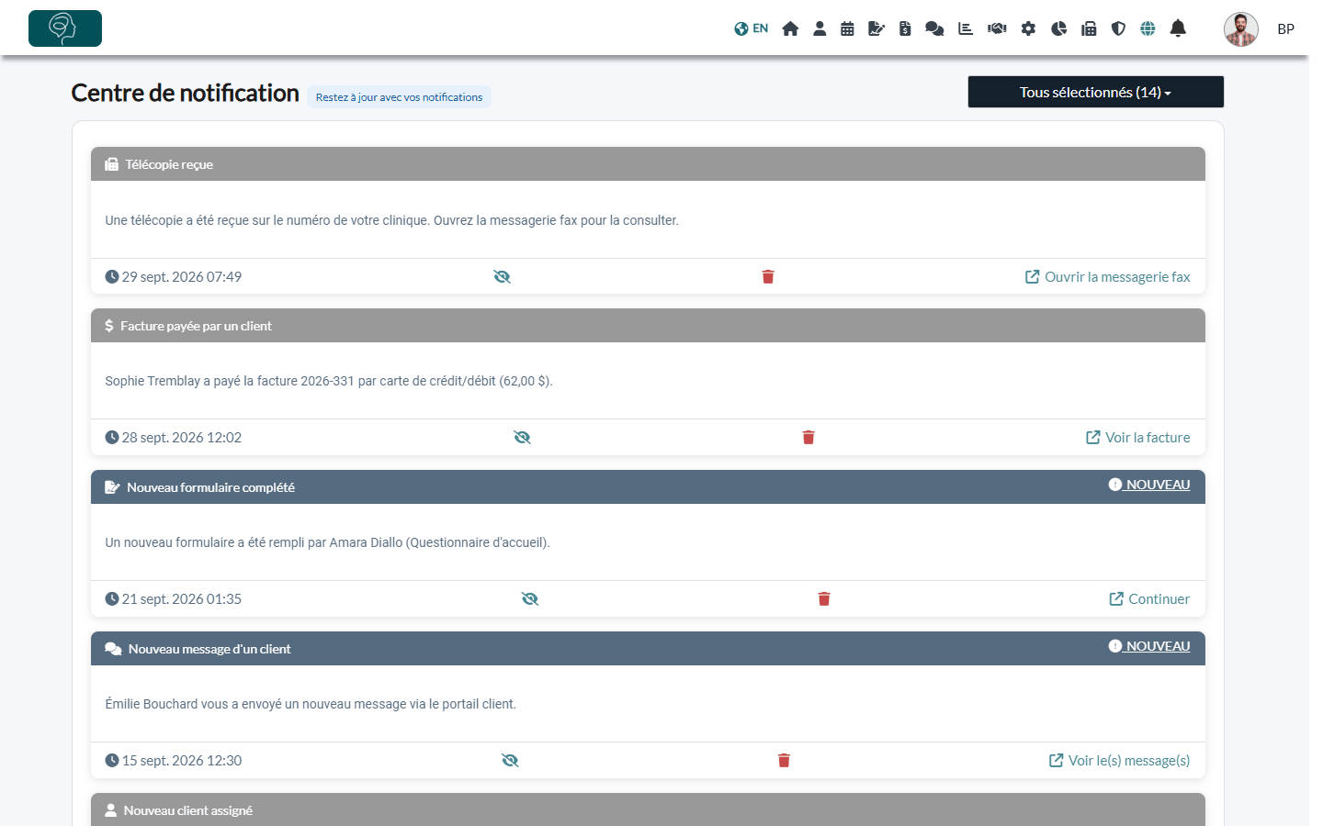Screen dimensions: 1323x826
Task: Toggle read status of Facture payée notification
Action: [522, 437]
